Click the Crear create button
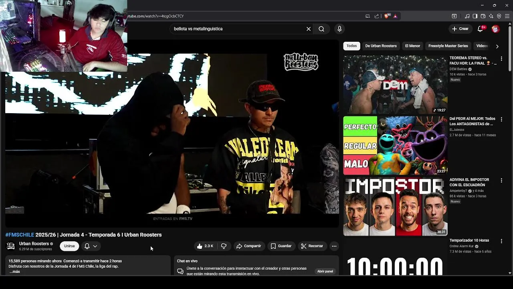 (460, 29)
